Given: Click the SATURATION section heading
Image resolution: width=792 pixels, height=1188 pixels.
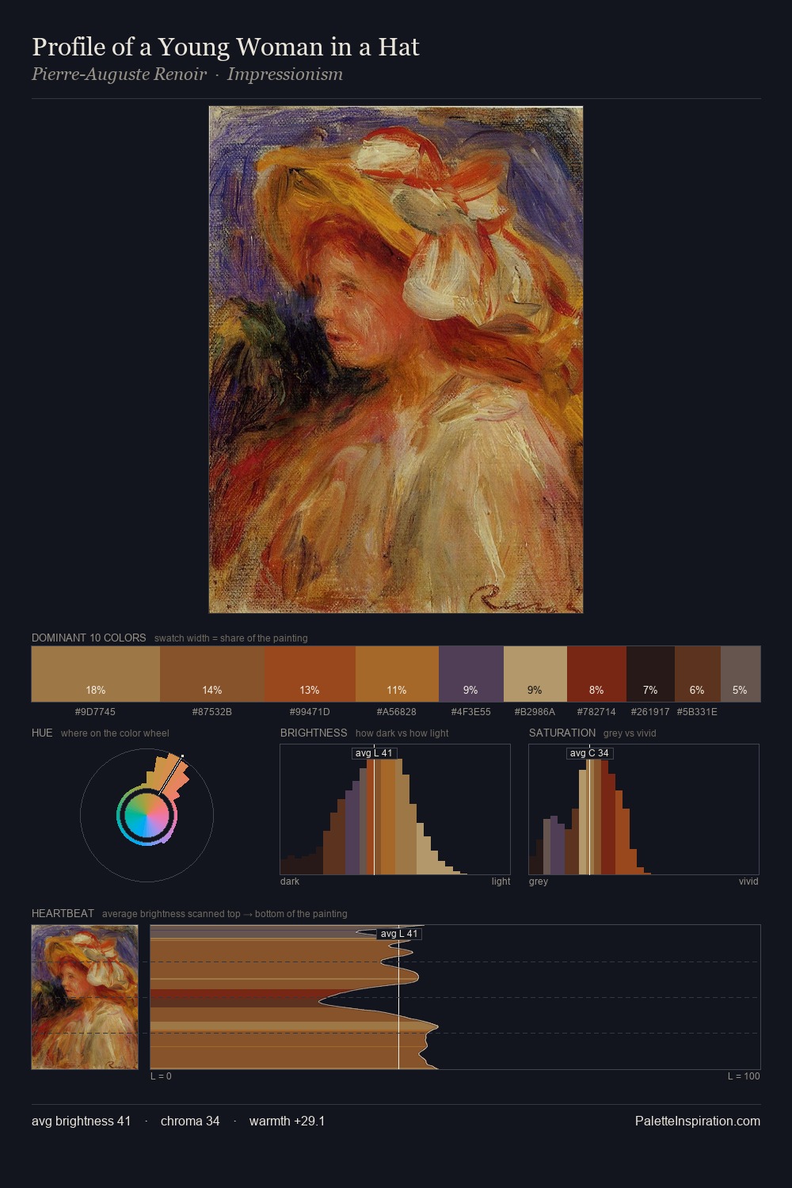Looking at the screenshot, I should [x=562, y=733].
